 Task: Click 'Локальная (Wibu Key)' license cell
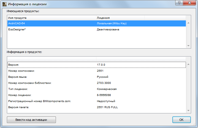tap(112, 23)
